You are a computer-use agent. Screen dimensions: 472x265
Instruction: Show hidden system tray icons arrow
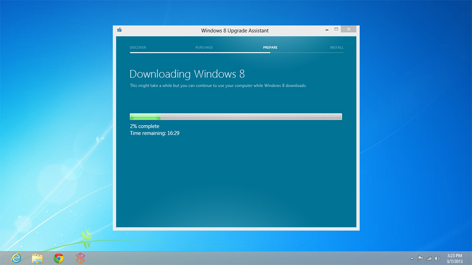pos(412,258)
